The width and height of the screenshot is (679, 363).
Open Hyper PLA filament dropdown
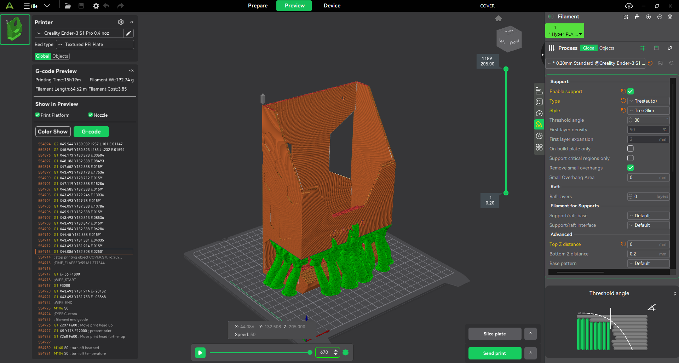[x=565, y=31]
